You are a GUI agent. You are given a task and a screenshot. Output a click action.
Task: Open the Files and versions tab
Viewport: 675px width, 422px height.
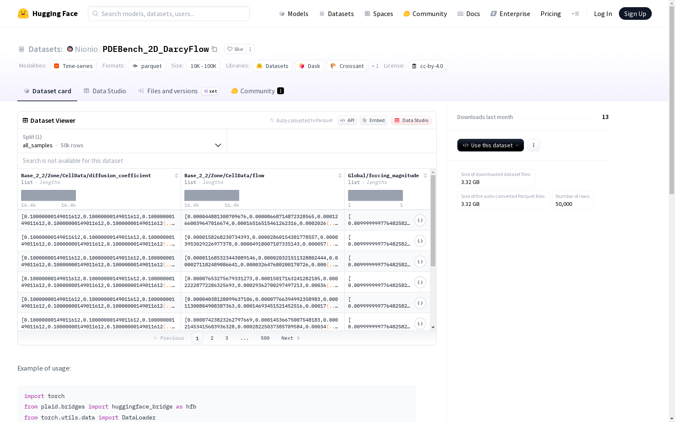coord(178,91)
